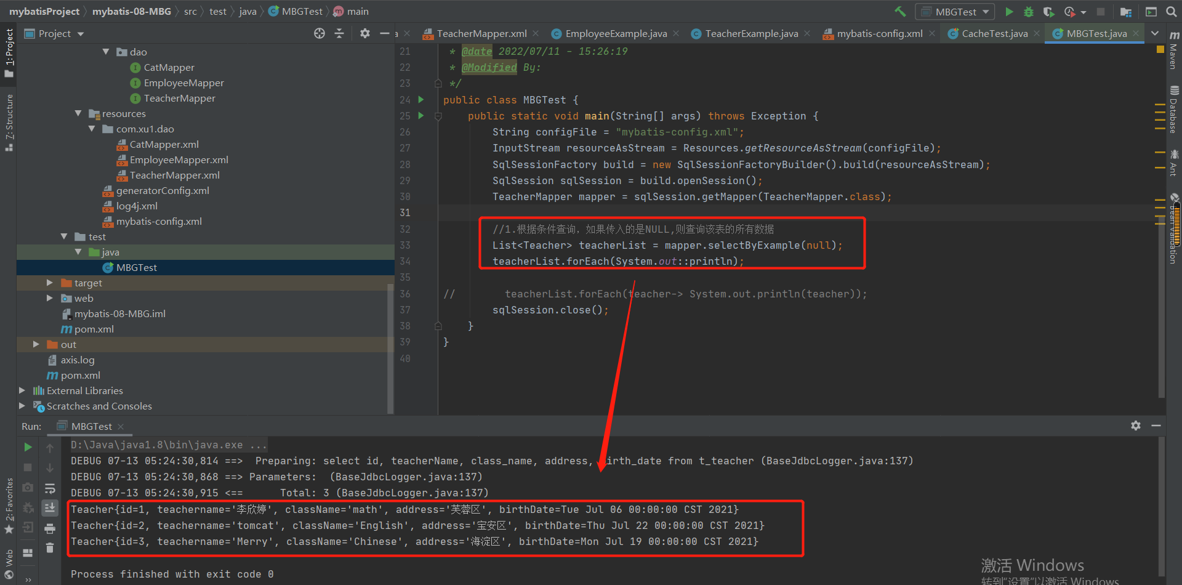Toggle scroll to end in Run console

(50, 508)
